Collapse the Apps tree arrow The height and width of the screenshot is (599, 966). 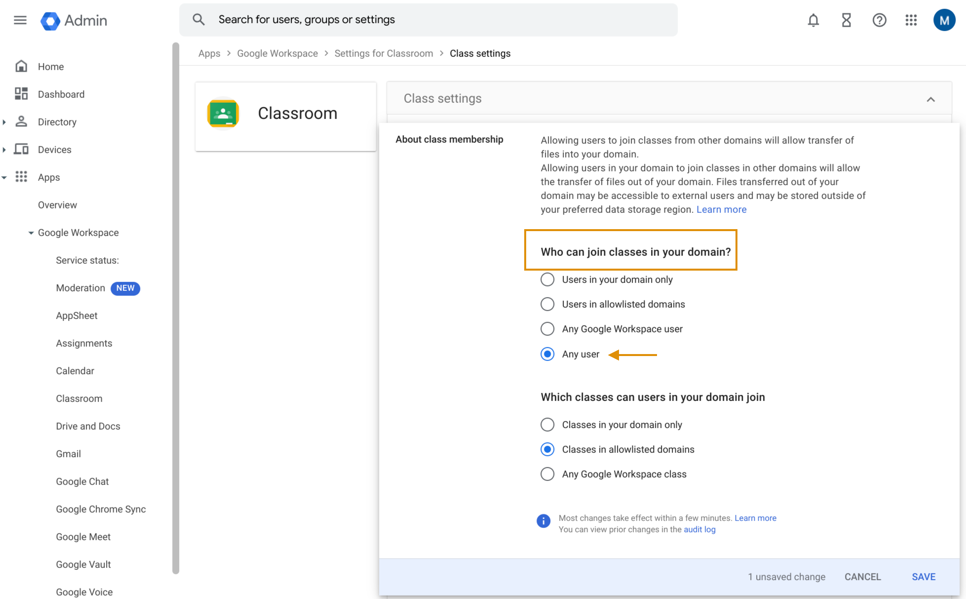click(4, 177)
